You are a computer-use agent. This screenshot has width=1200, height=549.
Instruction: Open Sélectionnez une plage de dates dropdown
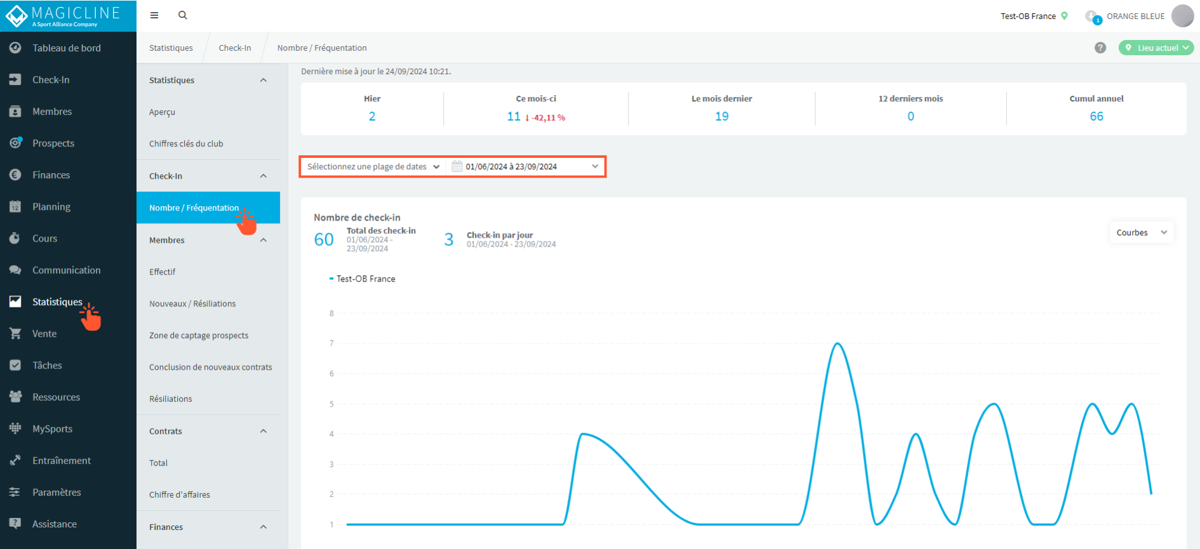tap(373, 167)
